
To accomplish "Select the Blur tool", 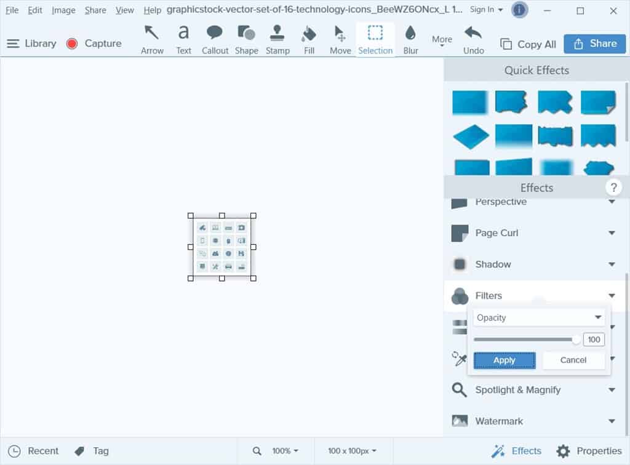I will [410, 39].
